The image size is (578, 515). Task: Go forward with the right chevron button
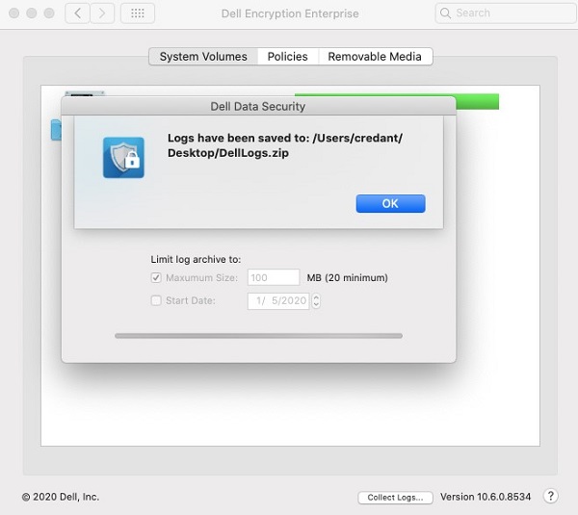pyautogui.click(x=102, y=13)
